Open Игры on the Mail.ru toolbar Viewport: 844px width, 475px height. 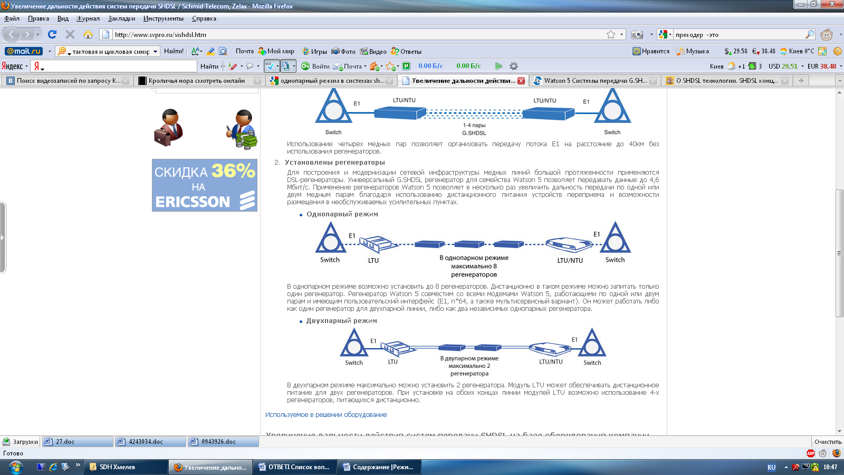[314, 51]
